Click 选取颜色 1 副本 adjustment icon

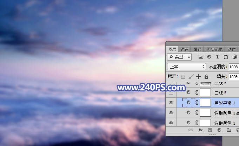188,112
